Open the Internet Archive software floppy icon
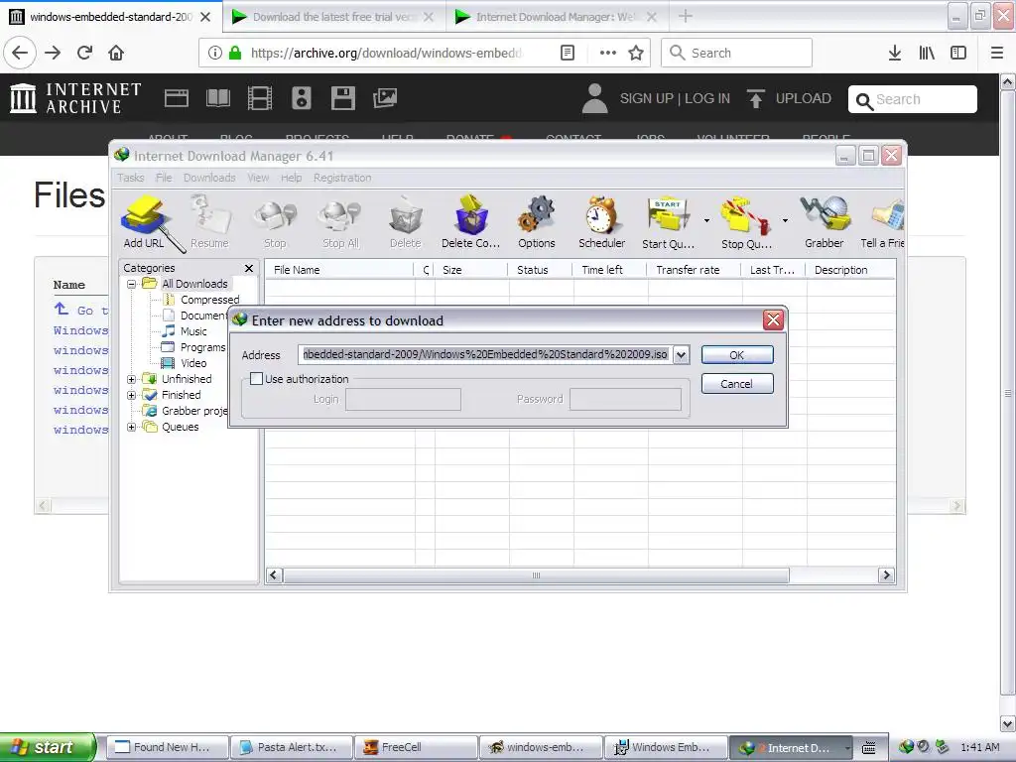Screen dimensions: 1016x762 click(342, 98)
